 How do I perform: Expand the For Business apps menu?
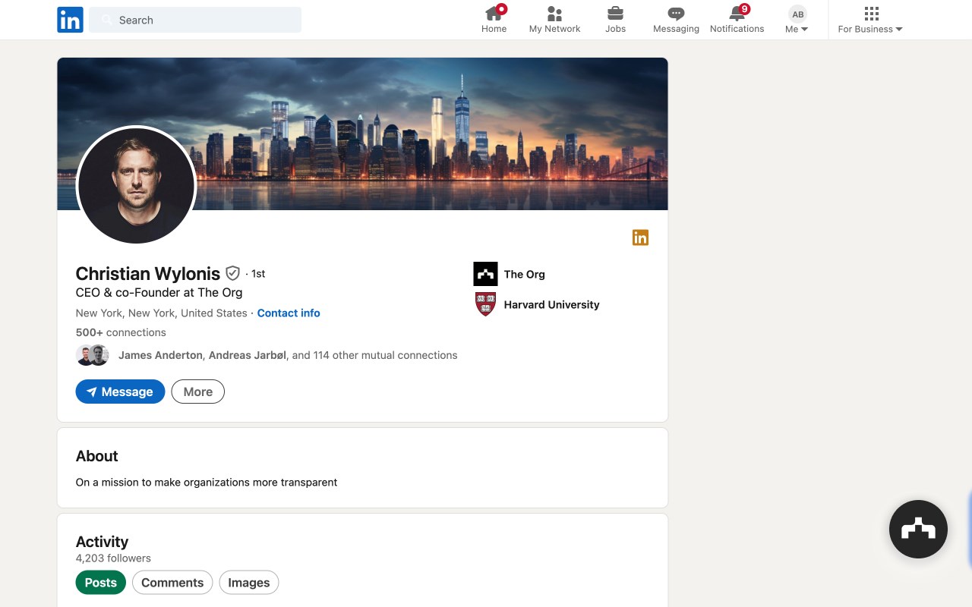[x=870, y=20]
